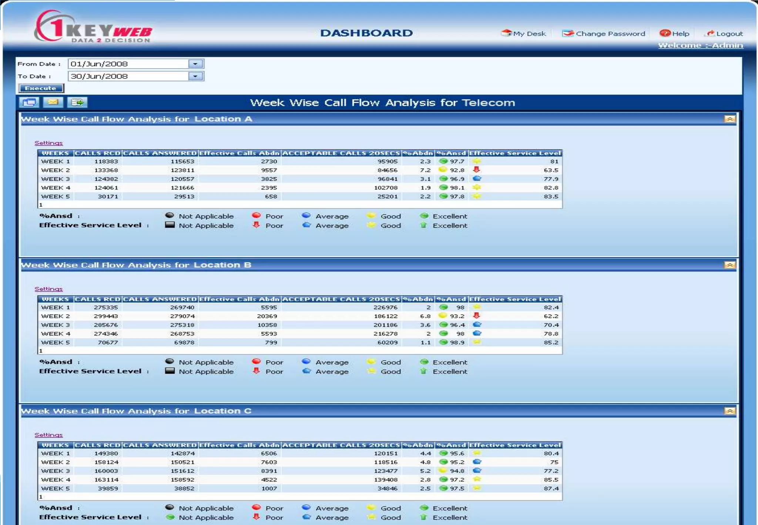Select Location B abandoned value 20369

[x=267, y=316]
